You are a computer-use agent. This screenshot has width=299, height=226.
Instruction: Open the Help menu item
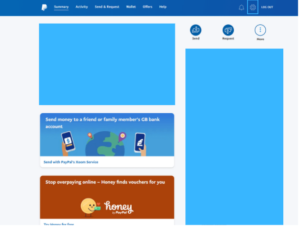[x=163, y=7]
